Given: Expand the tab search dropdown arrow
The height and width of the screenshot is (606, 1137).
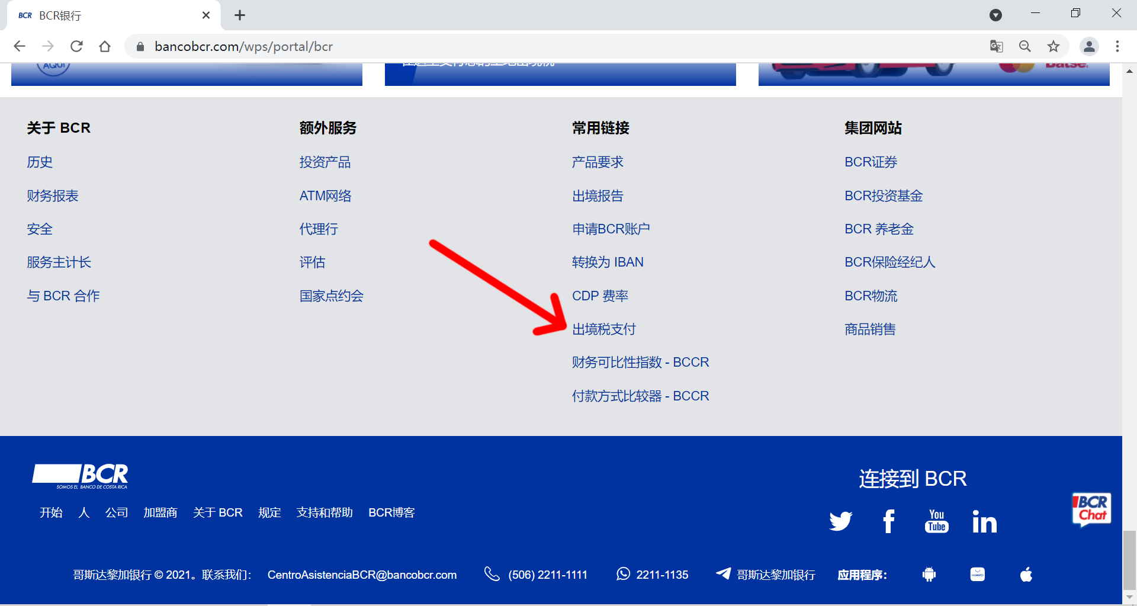Looking at the screenshot, I should (x=995, y=15).
